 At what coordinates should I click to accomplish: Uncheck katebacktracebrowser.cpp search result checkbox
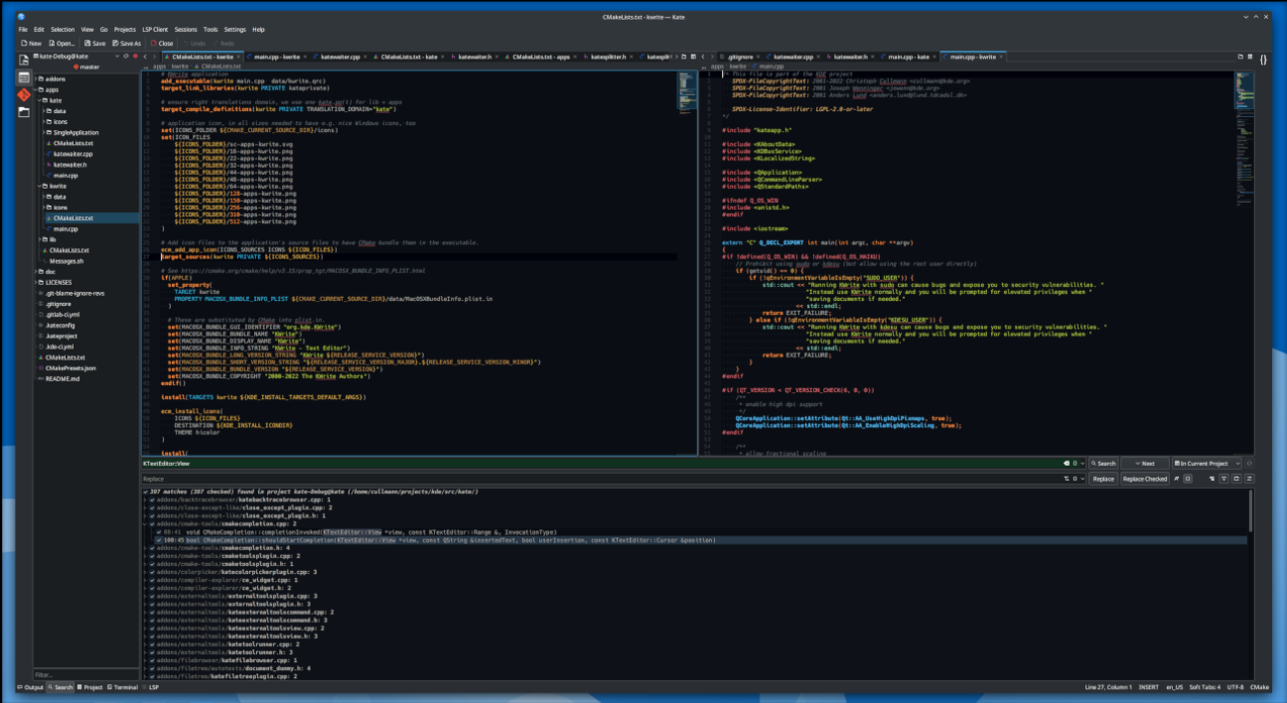[x=152, y=499]
